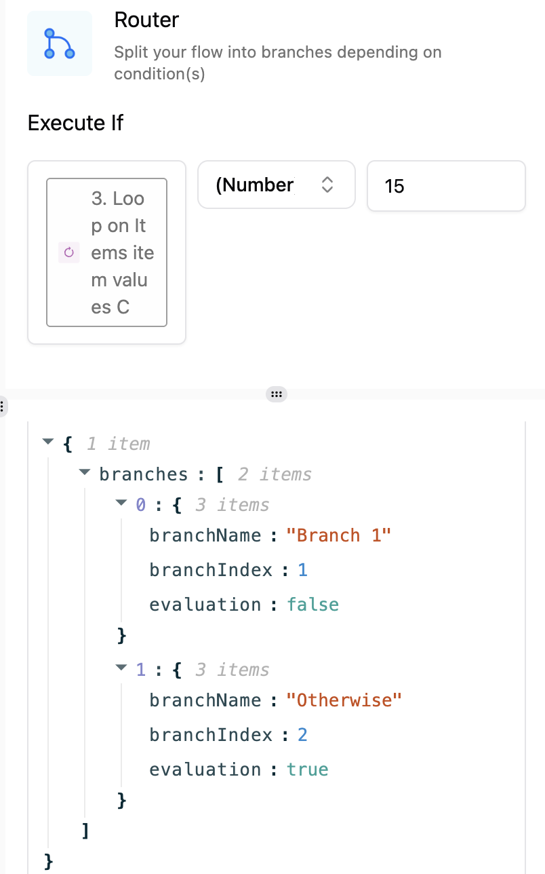
Task: Open the (Number operator dropdown
Action: (x=277, y=185)
